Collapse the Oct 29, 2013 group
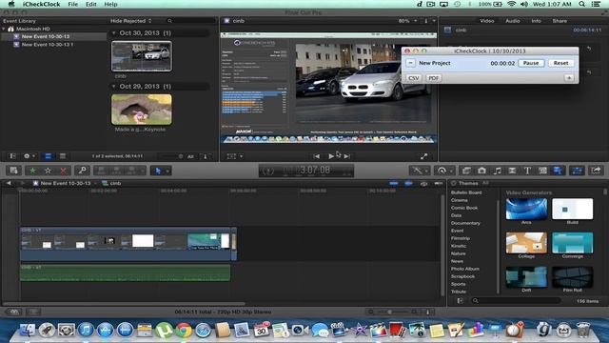Viewport: 609px width, 343px height. pyautogui.click(x=114, y=87)
